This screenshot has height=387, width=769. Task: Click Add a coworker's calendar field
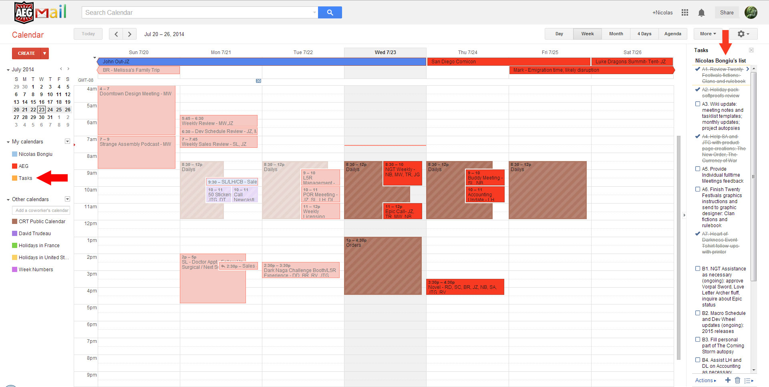pos(41,210)
